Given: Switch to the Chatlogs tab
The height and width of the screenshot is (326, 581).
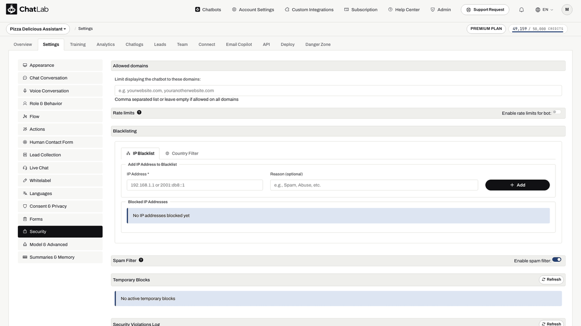Looking at the screenshot, I should (134, 44).
